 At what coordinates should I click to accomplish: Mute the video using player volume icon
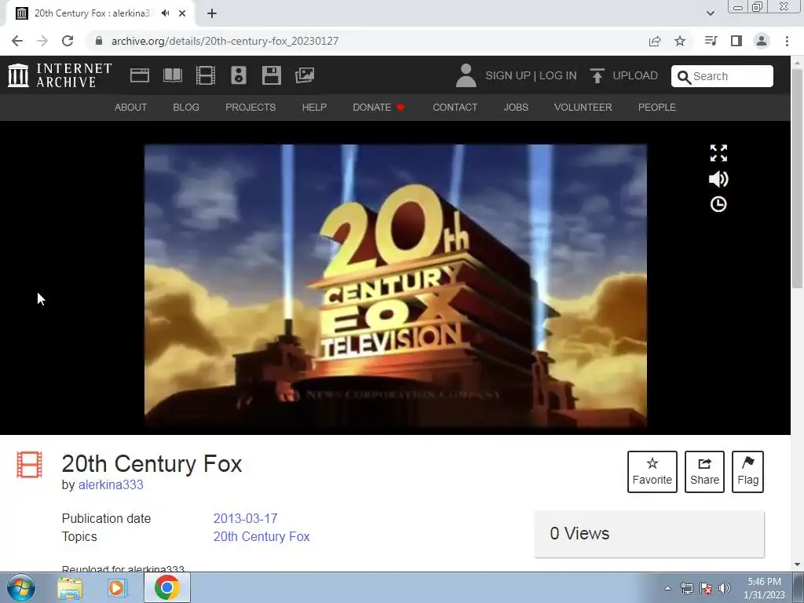point(718,179)
